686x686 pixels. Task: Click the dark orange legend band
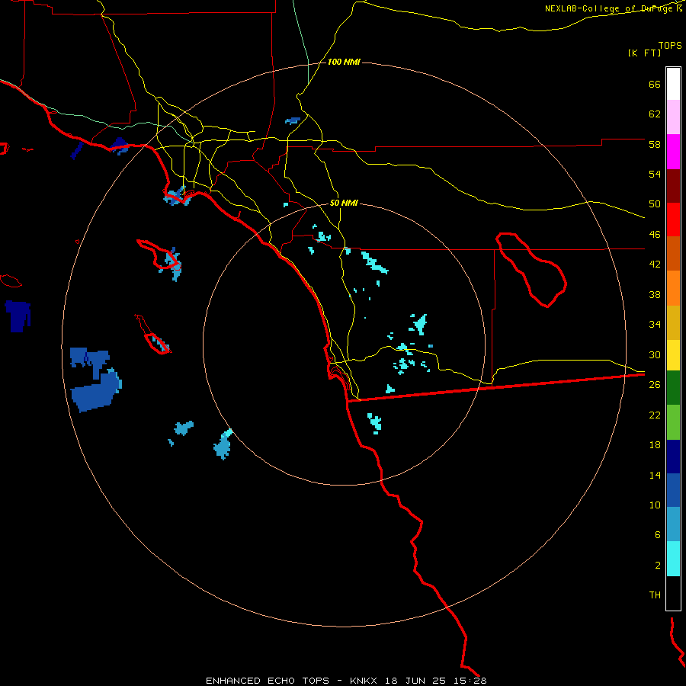673,253
